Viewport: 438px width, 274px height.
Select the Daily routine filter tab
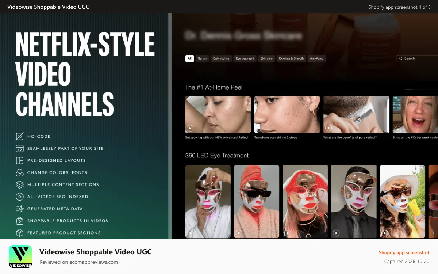(x=221, y=58)
